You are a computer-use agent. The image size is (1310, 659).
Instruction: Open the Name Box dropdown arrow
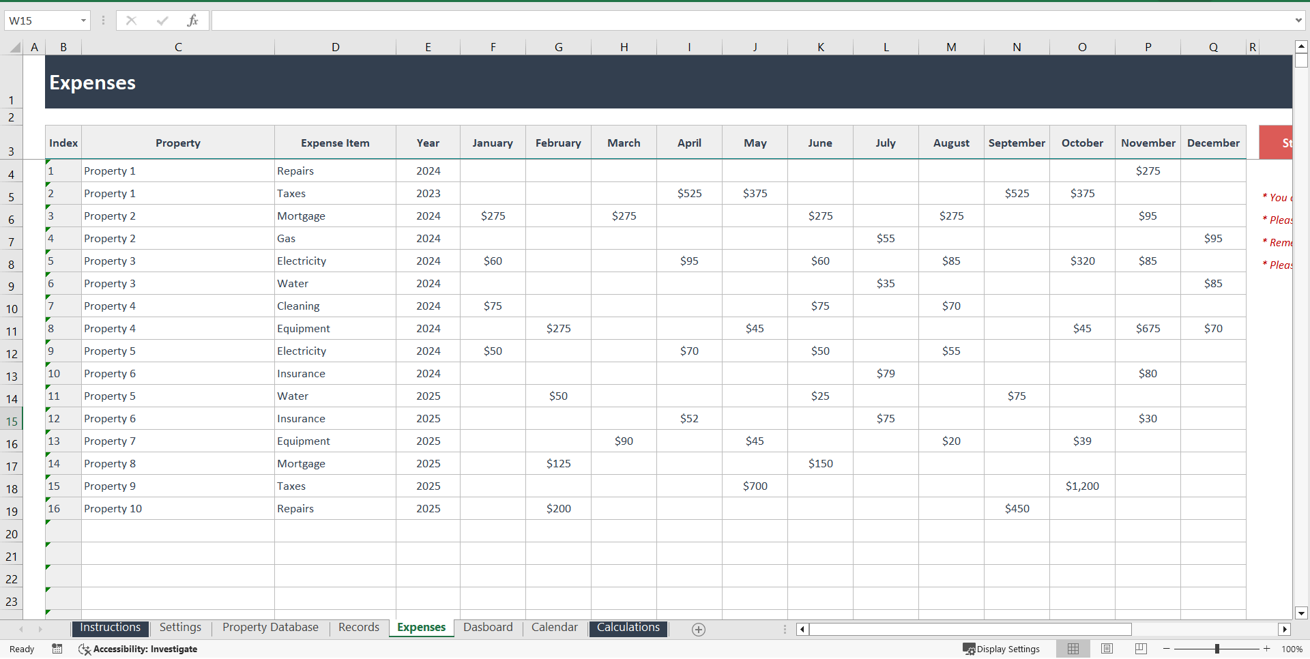tap(83, 20)
